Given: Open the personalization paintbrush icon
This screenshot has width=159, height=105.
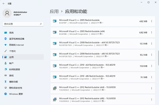Looking at the screenshot, I should coord(6,51).
